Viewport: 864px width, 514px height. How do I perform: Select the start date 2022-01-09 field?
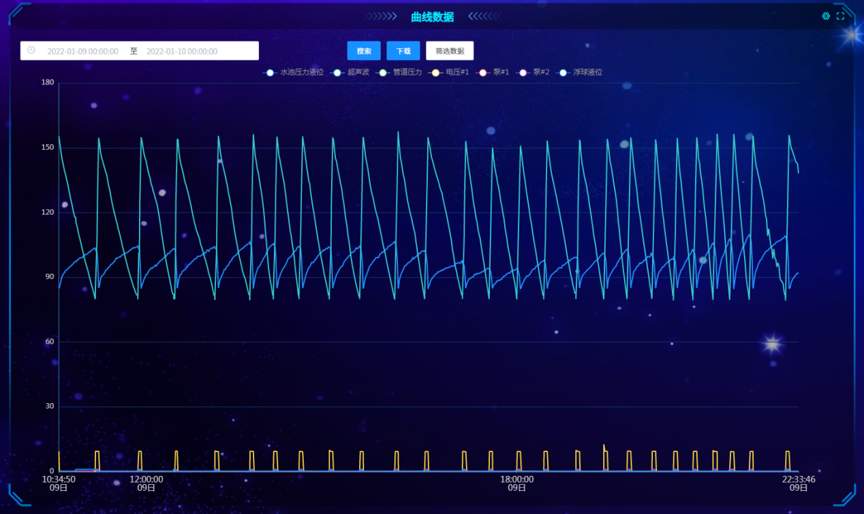[82, 51]
